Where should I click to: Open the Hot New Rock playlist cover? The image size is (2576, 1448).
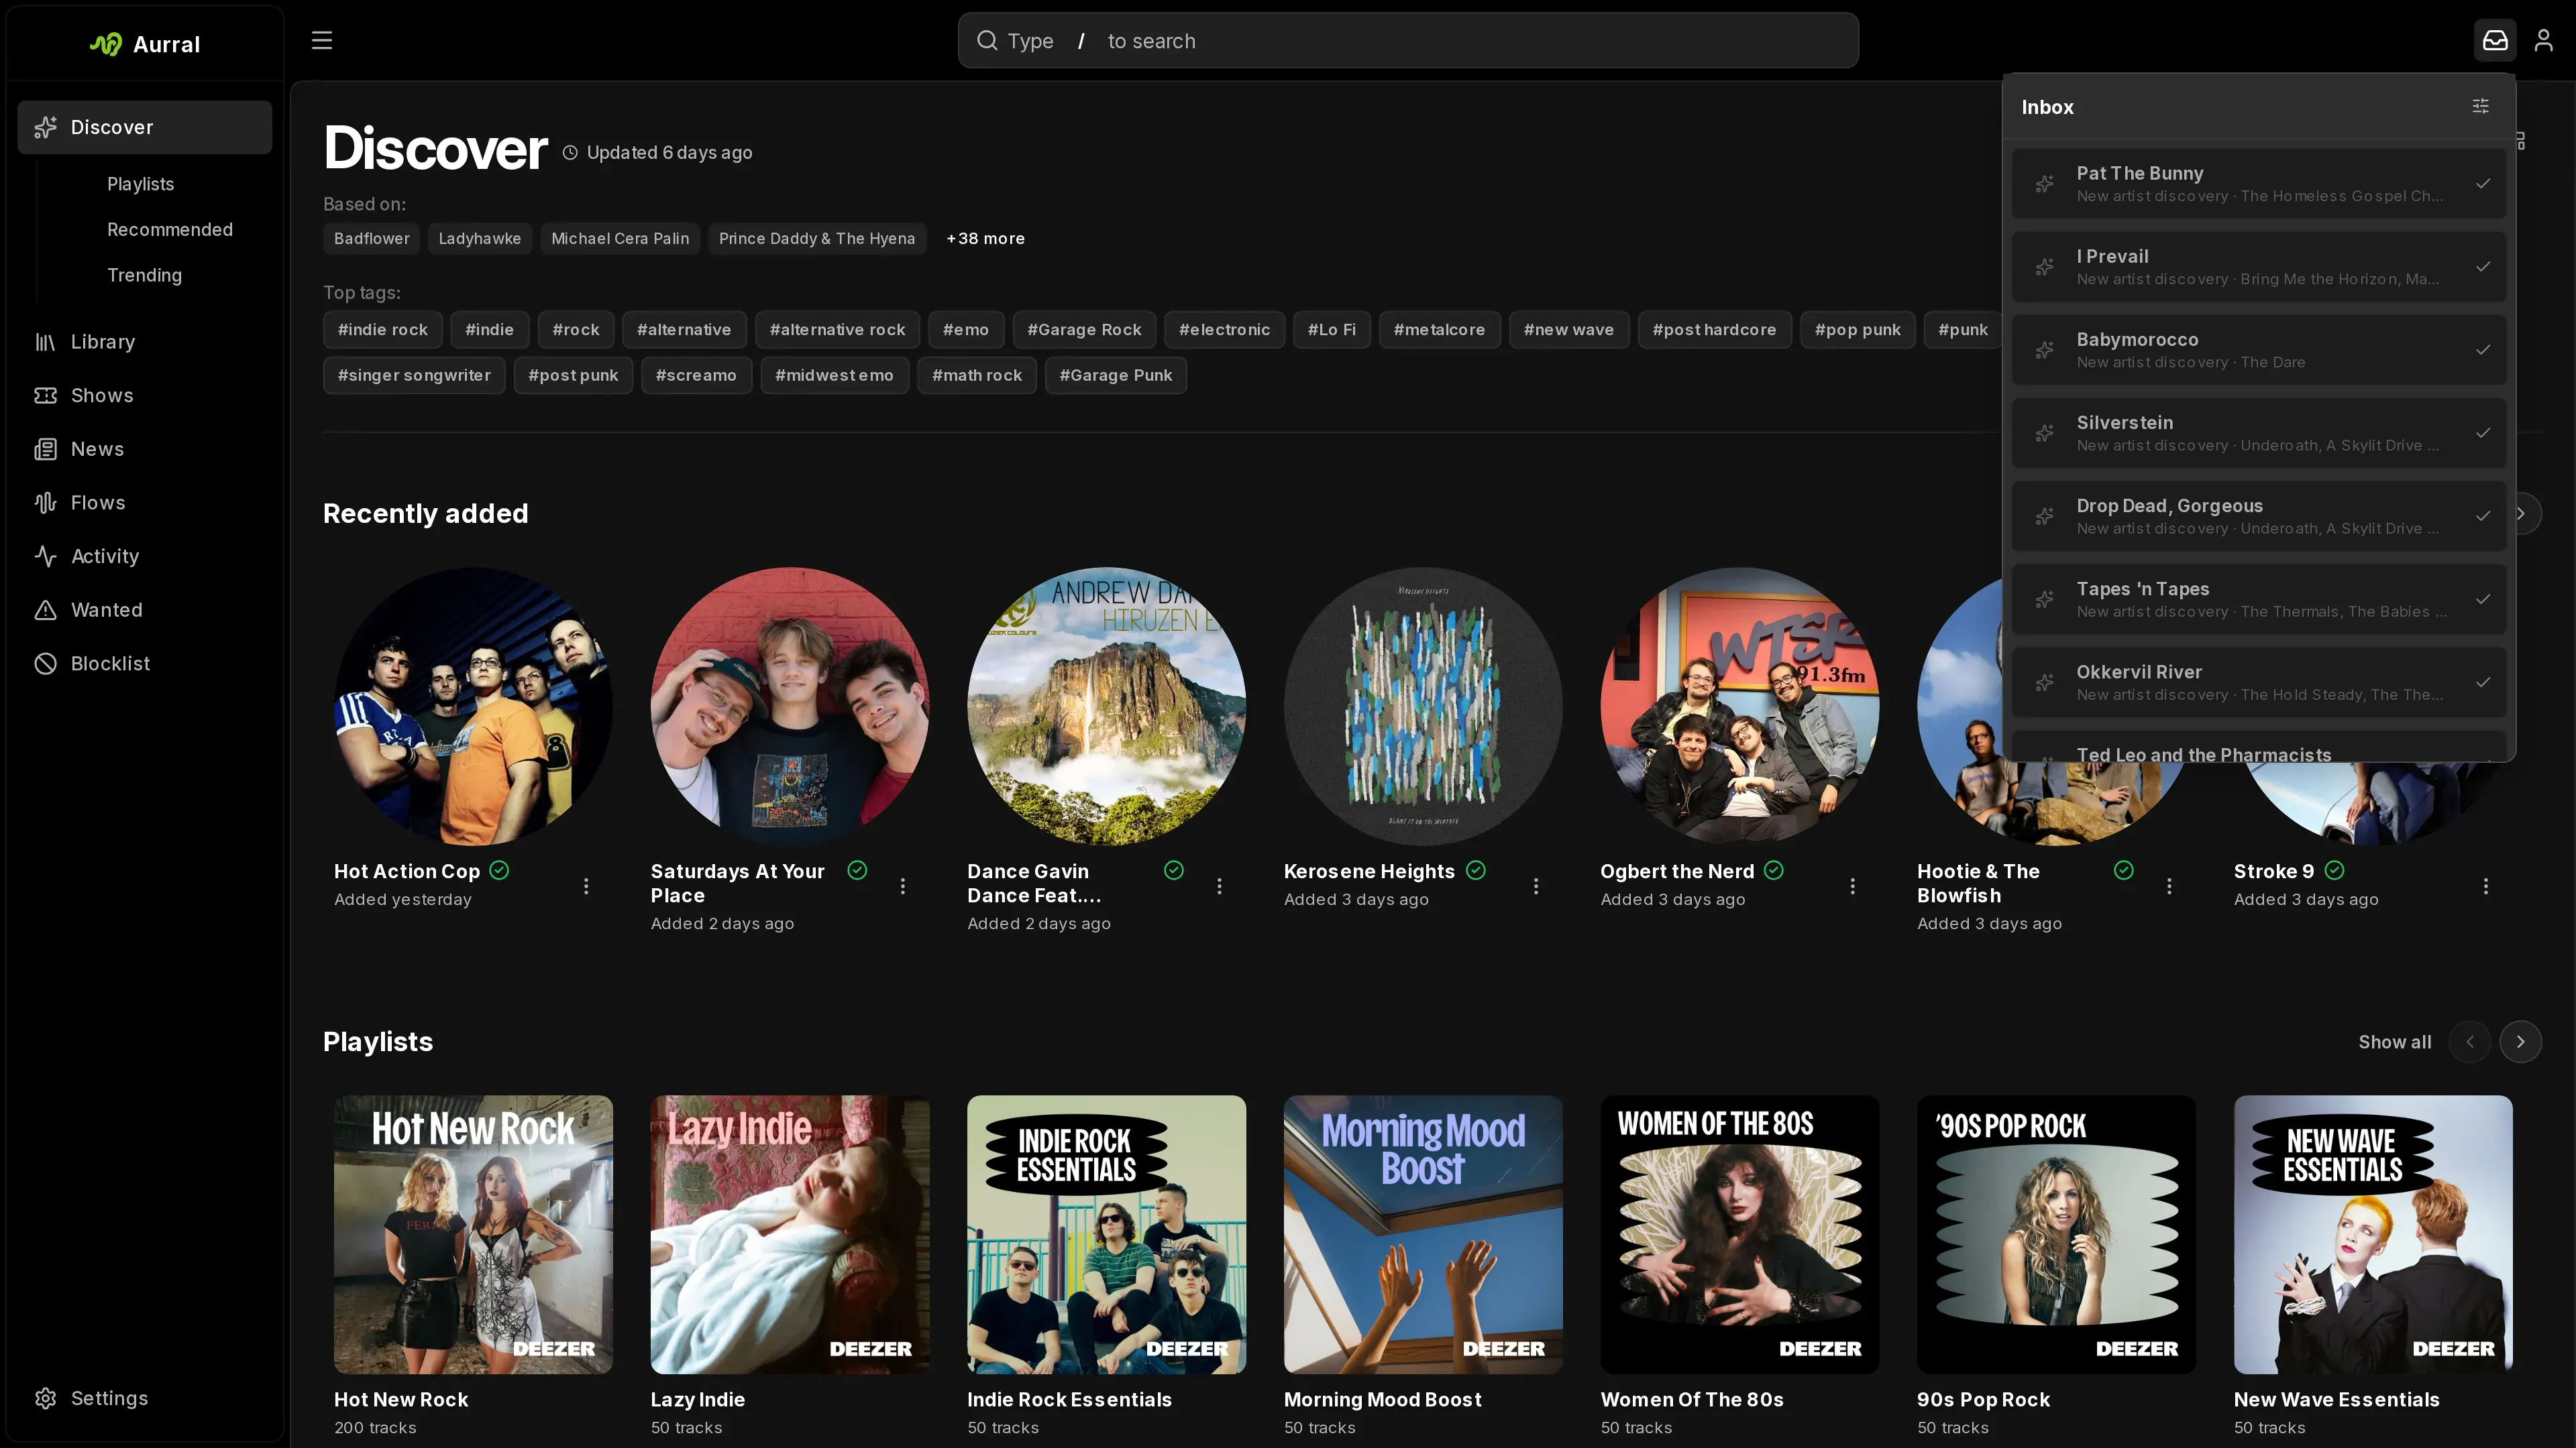473,1234
